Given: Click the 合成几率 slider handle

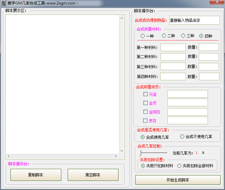Looking at the screenshot, I should (x=140, y=153).
